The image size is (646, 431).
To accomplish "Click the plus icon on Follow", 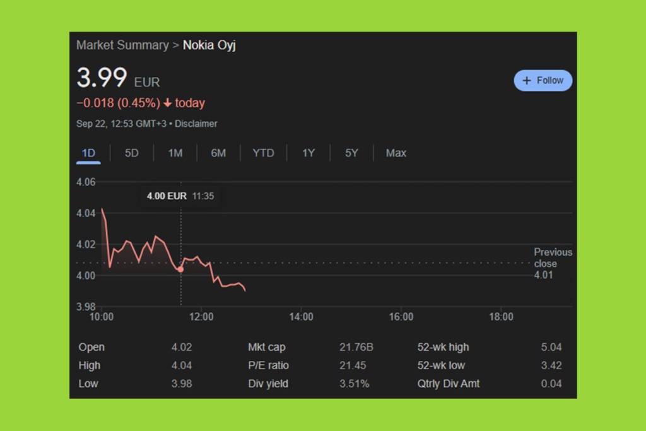I will coord(527,81).
